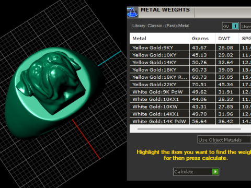Select the White Gold:14K PdW row
The image size is (251, 188).
[x=190, y=121]
